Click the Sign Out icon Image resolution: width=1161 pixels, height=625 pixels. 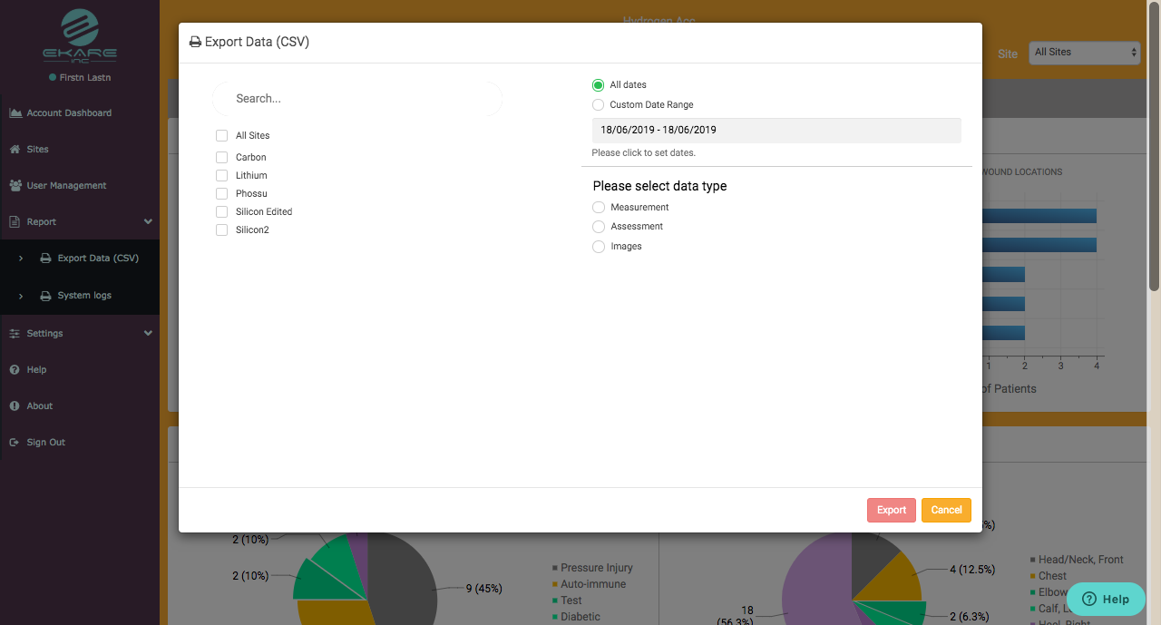click(15, 442)
